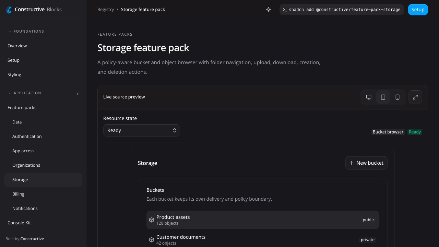439x247 pixels.
Task: Click the Bucket browser badge
Action: click(388, 132)
